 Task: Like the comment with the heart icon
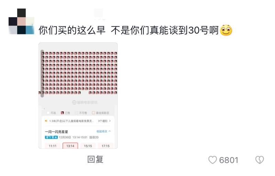tap(212, 160)
